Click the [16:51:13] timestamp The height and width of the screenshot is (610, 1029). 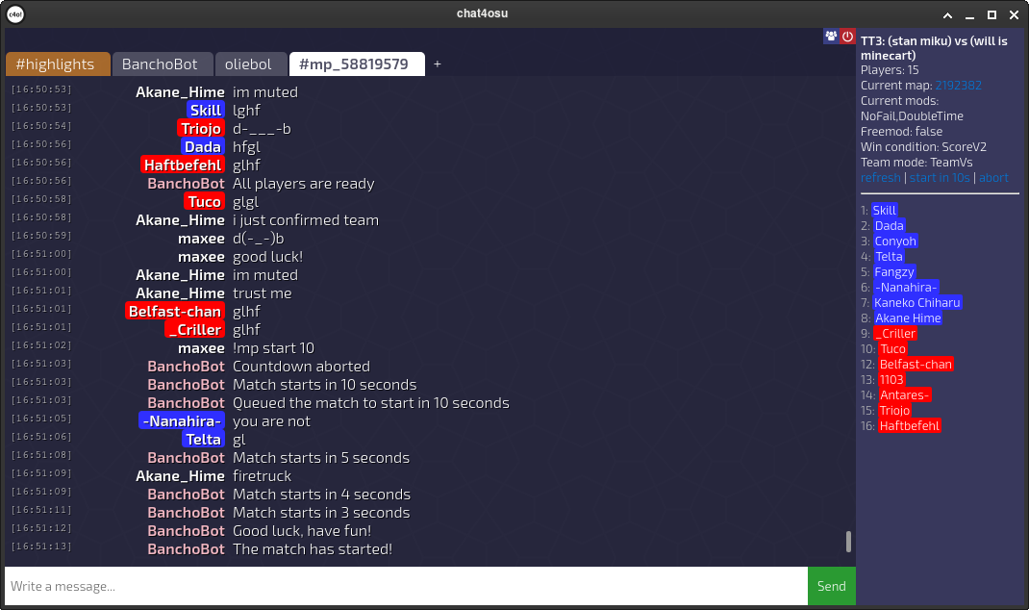(x=40, y=546)
